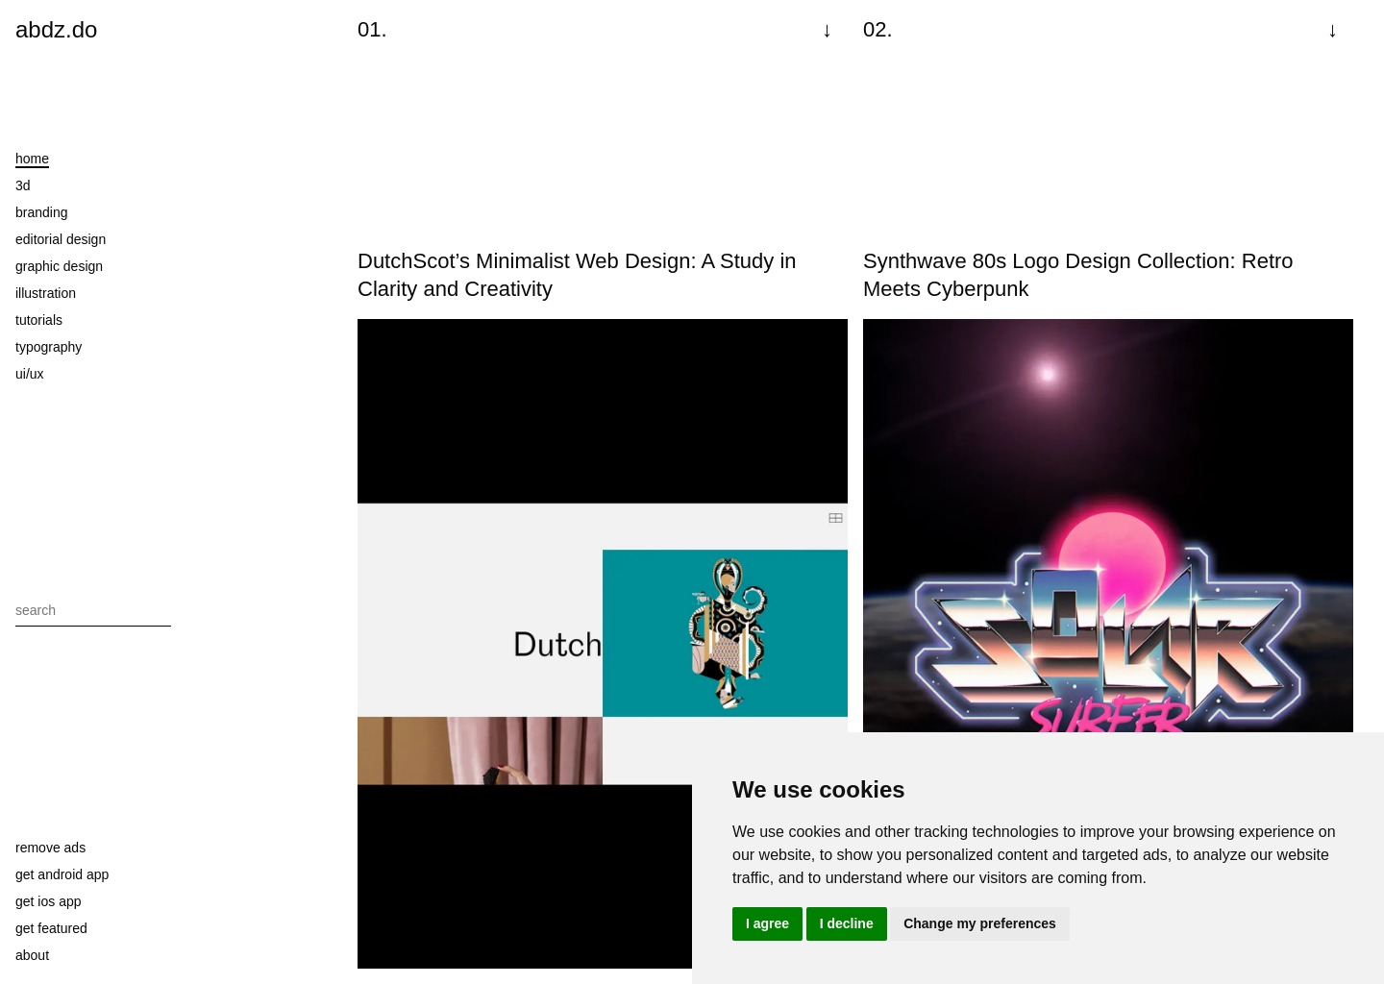
Task: Select editorial design category
Action: coord(61,239)
